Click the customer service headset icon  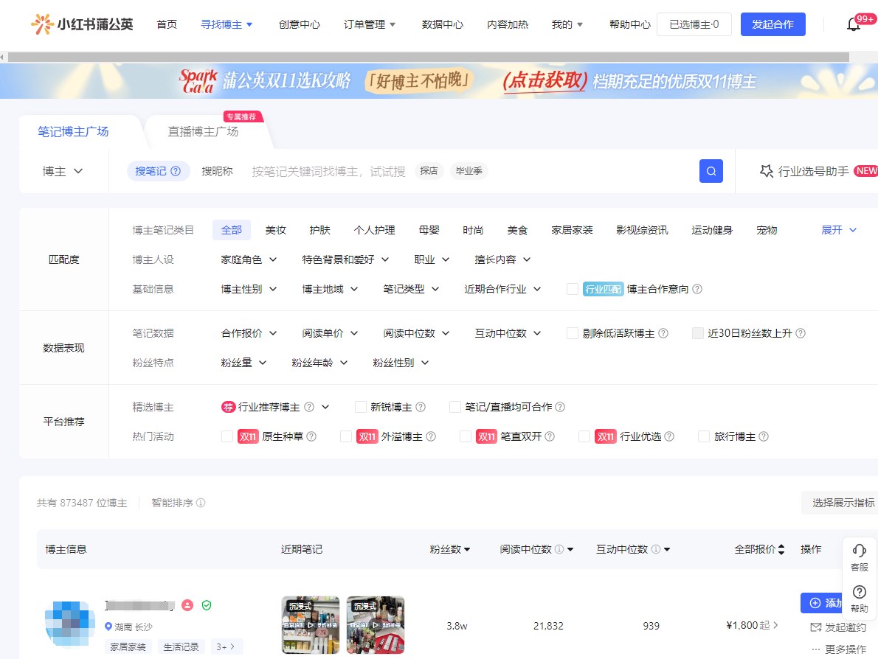point(859,551)
